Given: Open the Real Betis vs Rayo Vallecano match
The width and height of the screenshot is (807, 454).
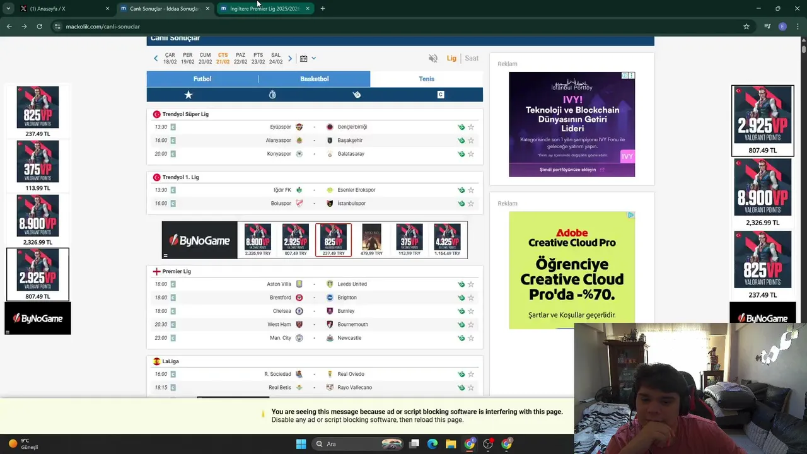Looking at the screenshot, I should pyautogui.click(x=315, y=388).
